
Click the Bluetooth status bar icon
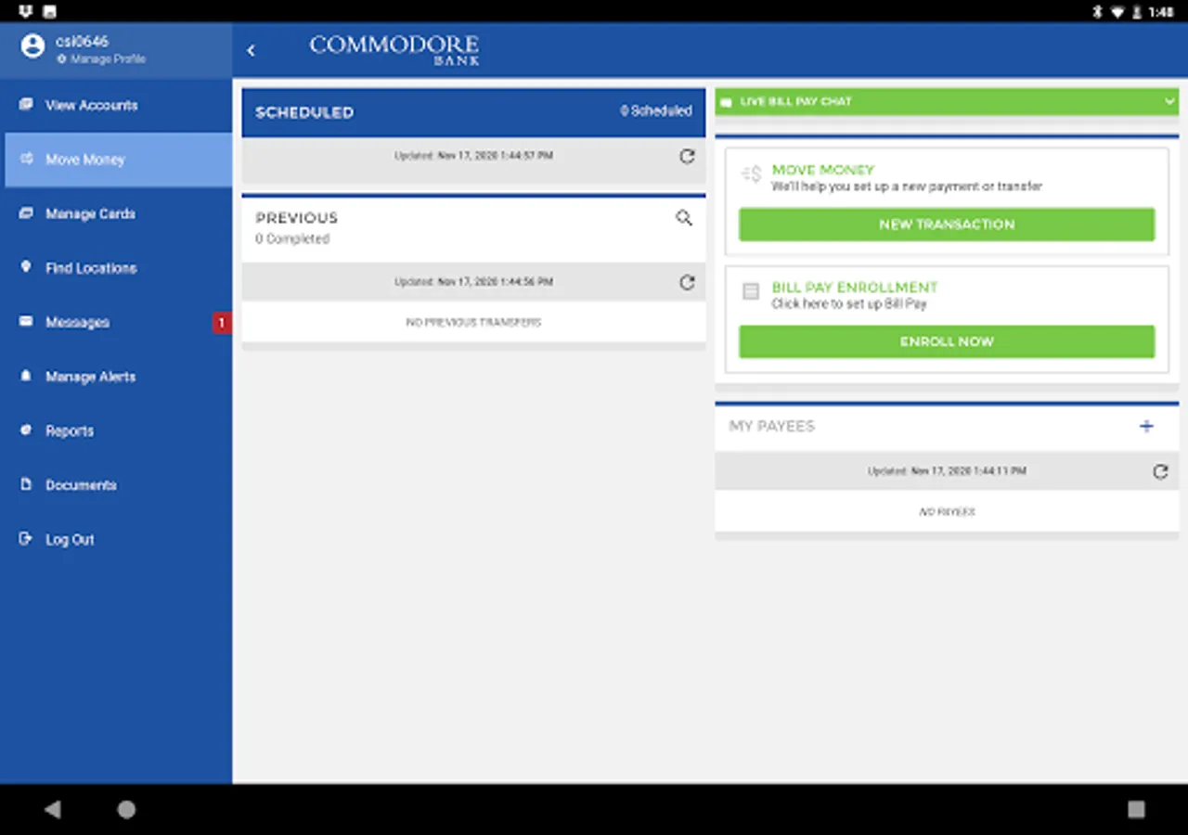[x=1097, y=12]
